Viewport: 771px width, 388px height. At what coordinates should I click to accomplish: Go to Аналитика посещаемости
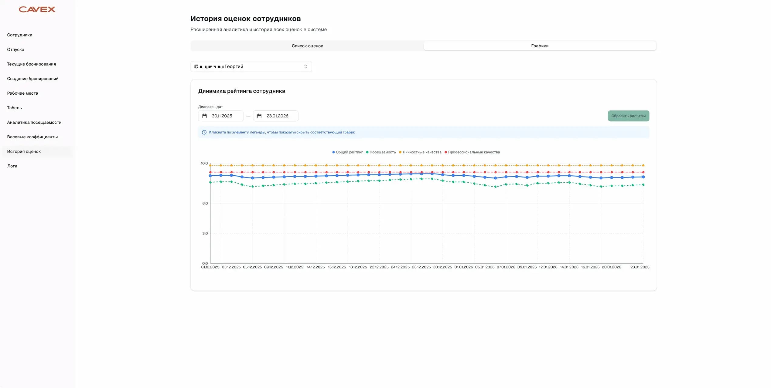pyautogui.click(x=34, y=122)
